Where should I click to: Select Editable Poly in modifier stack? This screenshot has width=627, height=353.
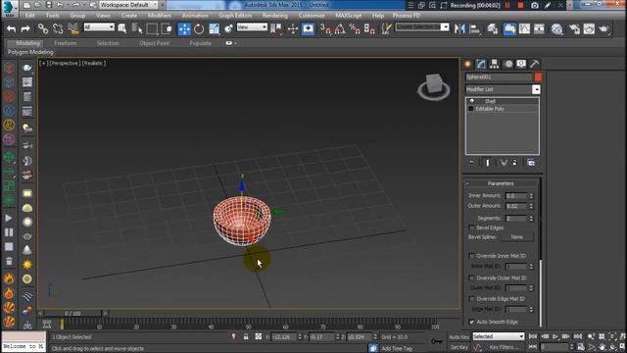pyautogui.click(x=490, y=109)
